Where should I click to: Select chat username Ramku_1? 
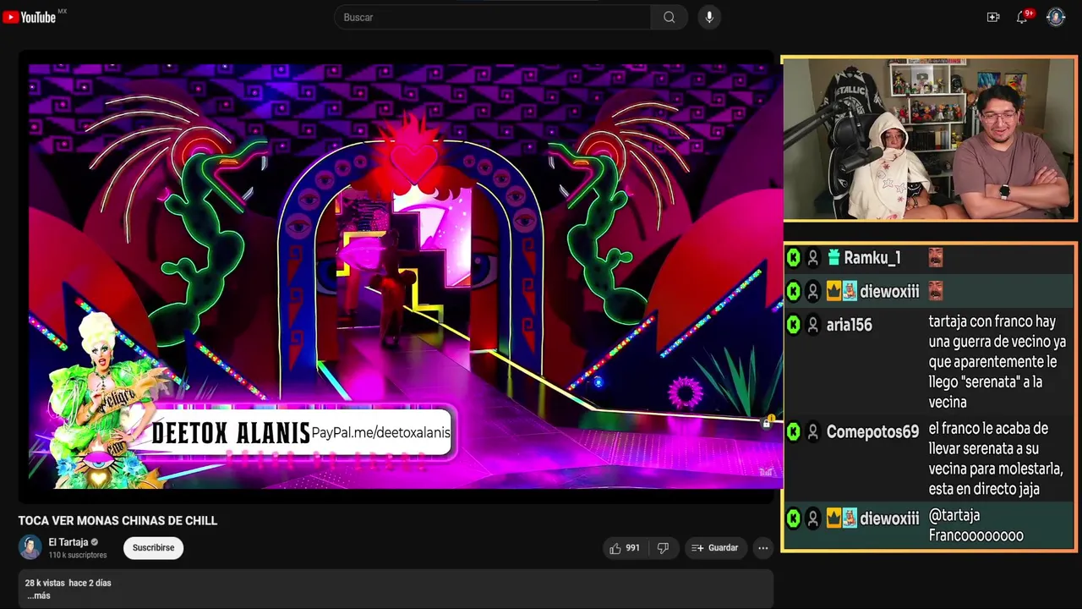(x=872, y=258)
